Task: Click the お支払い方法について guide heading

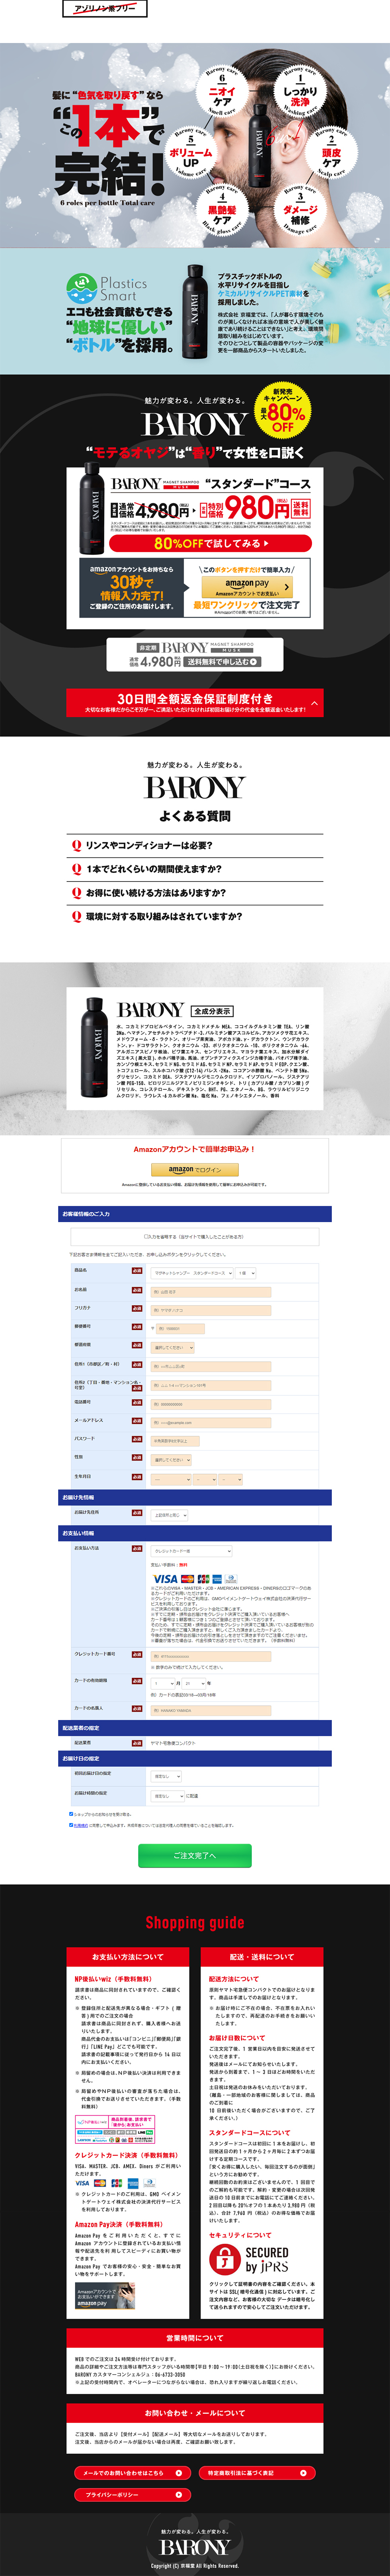Action: 128,1957
